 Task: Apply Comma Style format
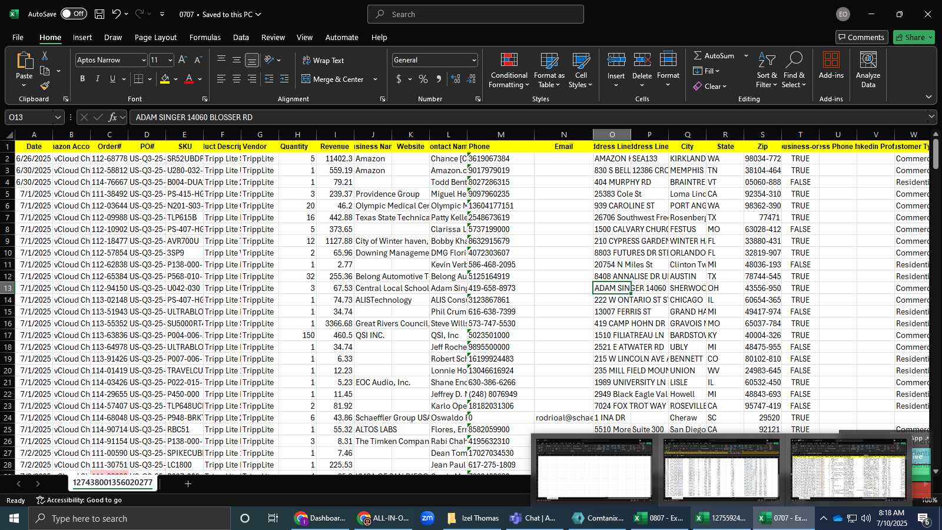pos(439,79)
